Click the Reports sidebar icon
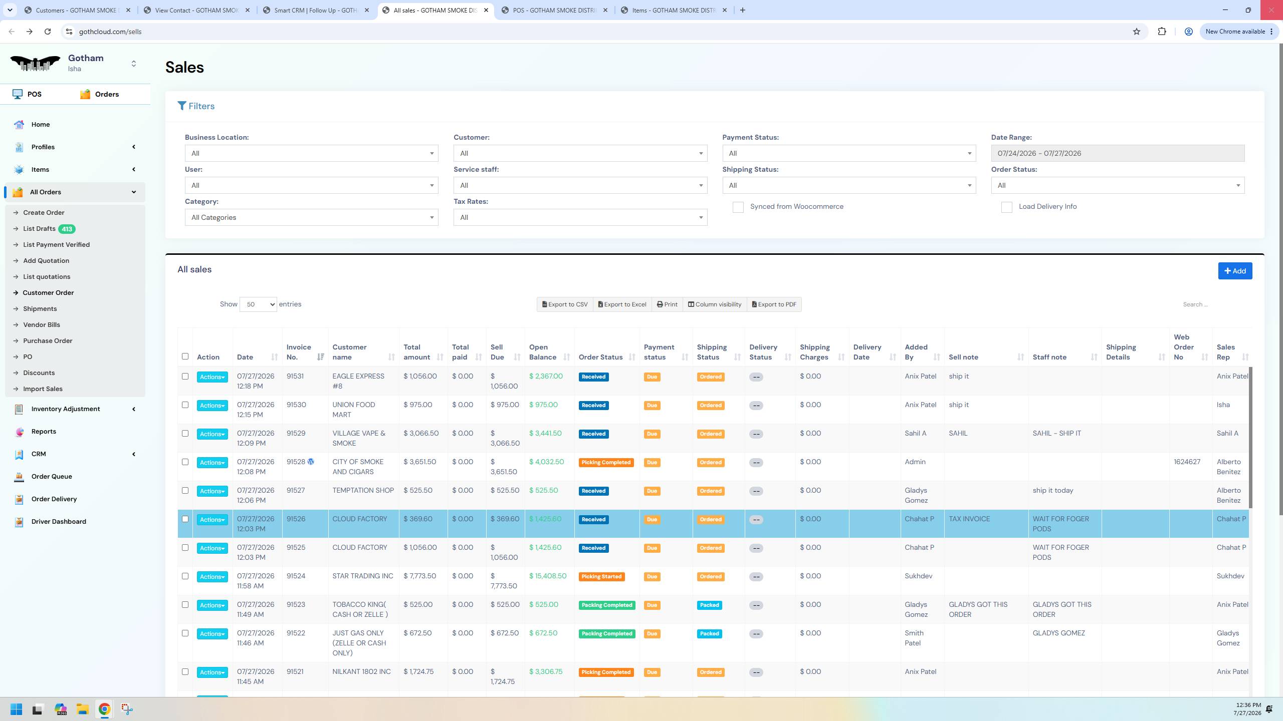 click(19, 432)
